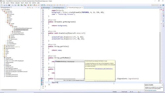Expand the commands package
The image size is (165, 93).
click(x=6, y=14)
